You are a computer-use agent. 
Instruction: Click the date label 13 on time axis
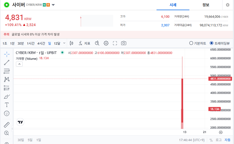185,132
